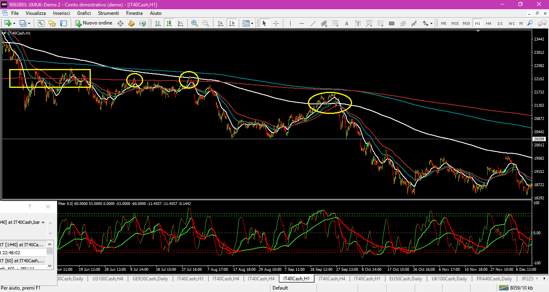This screenshot has height=292, width=549.
Task: Switch timeframe to M15
Action: click(x=455, y=23)
